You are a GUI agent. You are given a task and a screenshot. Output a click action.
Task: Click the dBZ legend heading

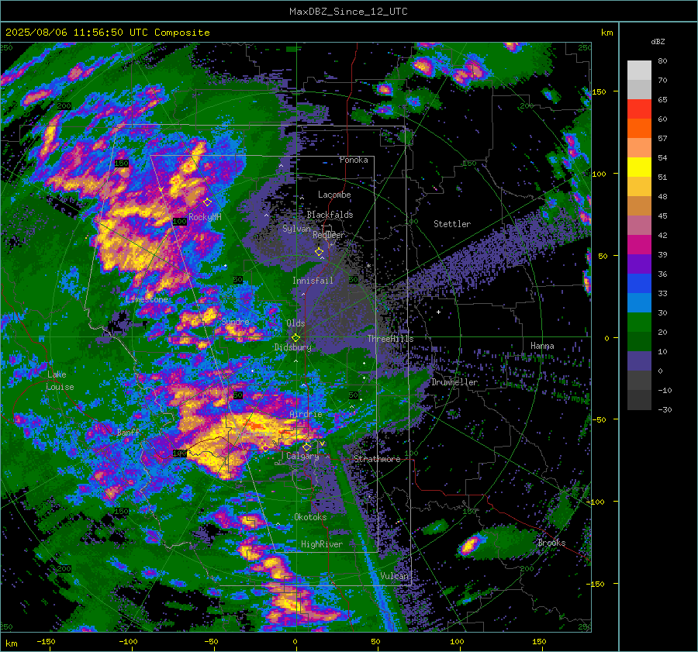[x=658, y=42]
